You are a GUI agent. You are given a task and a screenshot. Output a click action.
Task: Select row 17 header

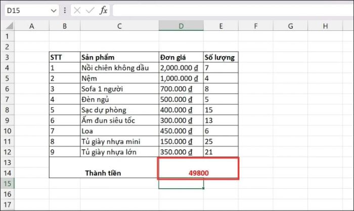[x=7, y=204]
